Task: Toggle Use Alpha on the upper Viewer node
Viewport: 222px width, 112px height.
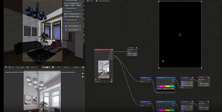Action: (199, 80)
